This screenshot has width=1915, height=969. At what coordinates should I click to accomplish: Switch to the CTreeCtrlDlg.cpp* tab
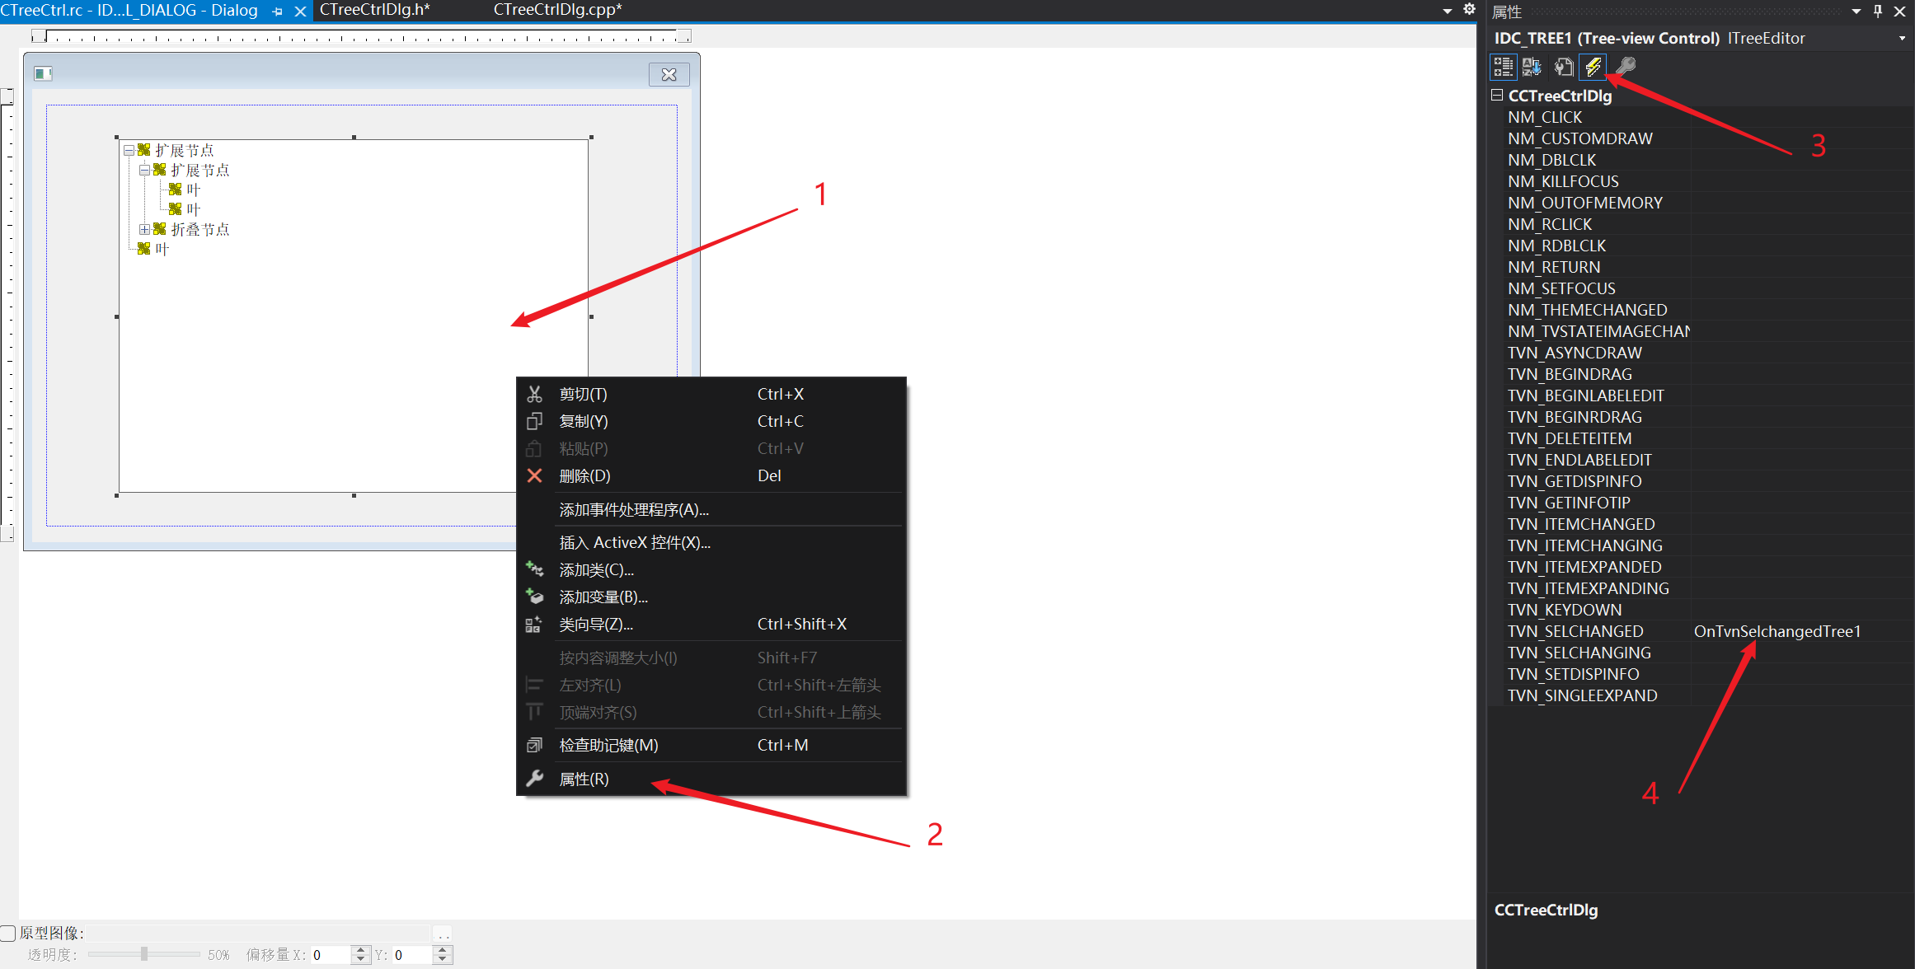[x=558, y=10]
